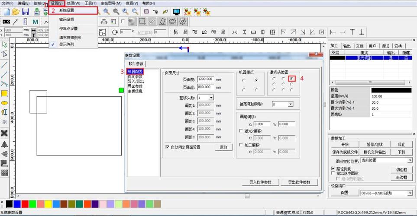Select top-left 机器原点 radio button
This screenshot has width=417, height=216.
pos(244,80)
